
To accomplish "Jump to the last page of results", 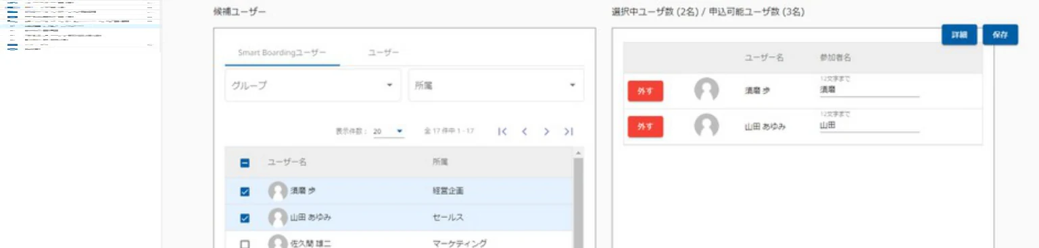I will [x=569, y=131].
